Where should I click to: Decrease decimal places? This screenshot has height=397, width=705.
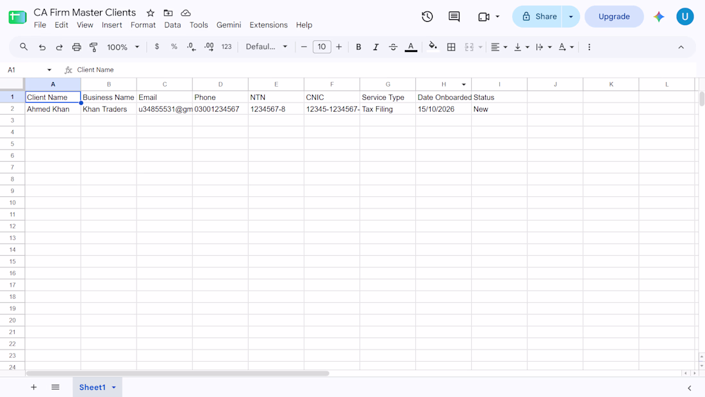[x=192, y=47]
